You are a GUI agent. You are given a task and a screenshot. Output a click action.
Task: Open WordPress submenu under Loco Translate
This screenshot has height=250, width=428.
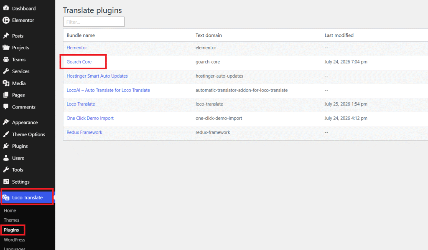(x=15, y=240)
